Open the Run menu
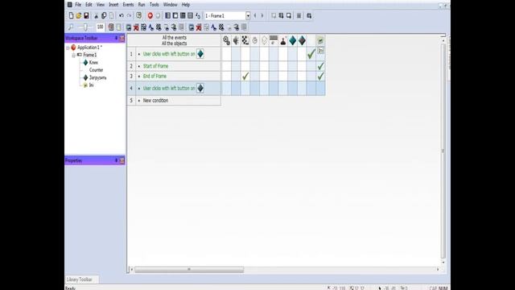515x290 pixels. coord(142,5)
